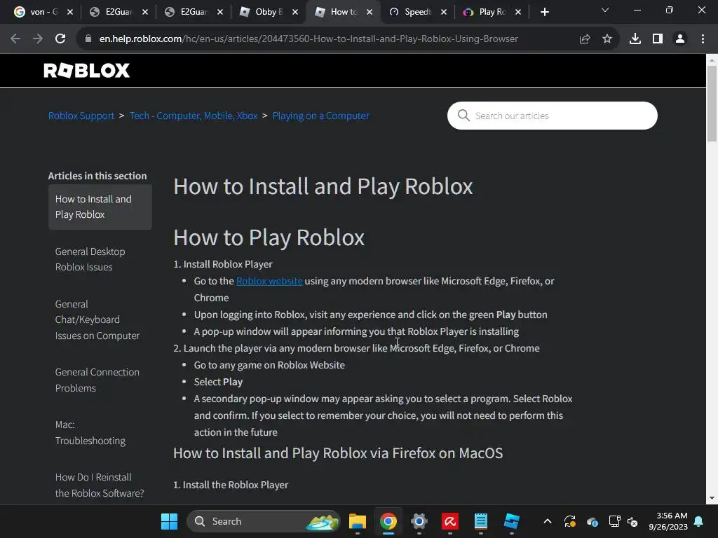
Task: Show hidden system tray icons
Action: click(547, 521)
